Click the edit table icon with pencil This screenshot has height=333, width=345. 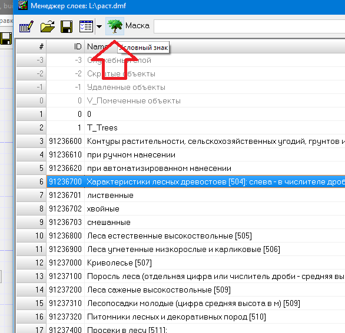point(26,26)
